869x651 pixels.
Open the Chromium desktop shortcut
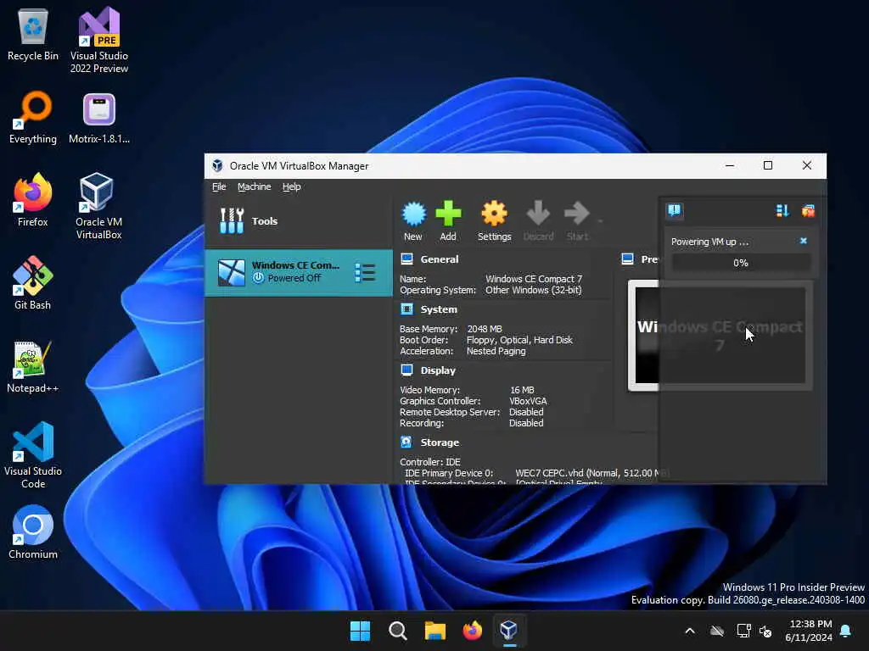pyautogui.click(x=33, y=532)
